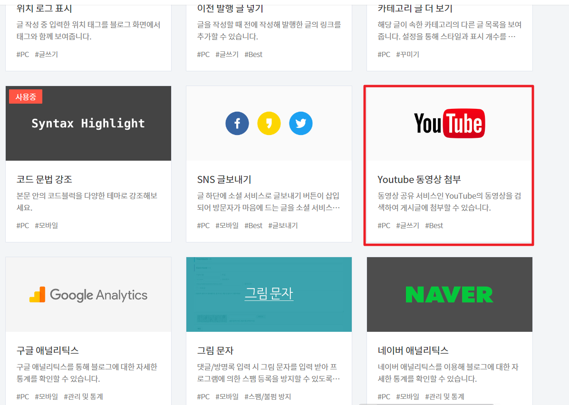
Task: Click #관리 및 통계 tag under 네이버 애널리틱스
Action: click(x=444, y=396)
